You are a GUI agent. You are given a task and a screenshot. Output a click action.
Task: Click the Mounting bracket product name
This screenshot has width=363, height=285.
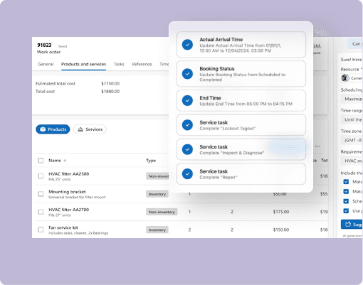67,192
